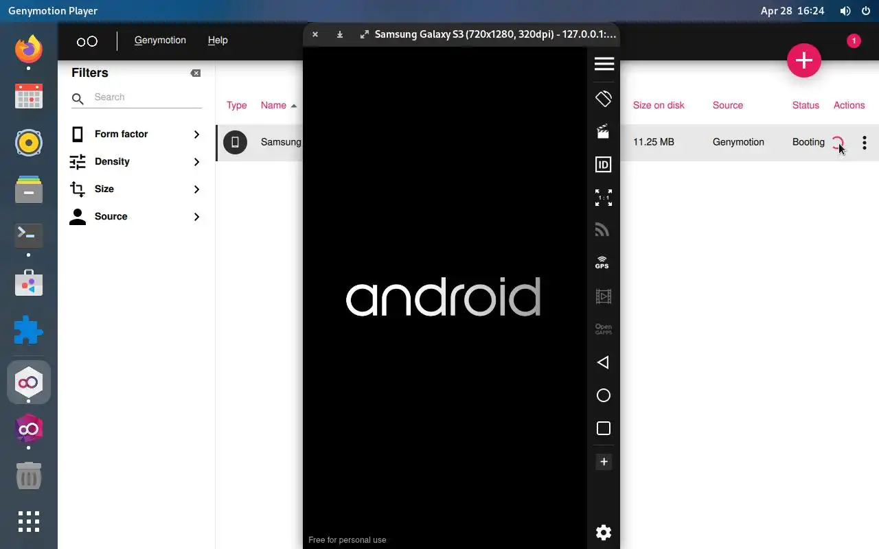Image resolution: width=879 pixels, height=549 pixels.
Task: Click the Booting status text
Action: (808, 142)
